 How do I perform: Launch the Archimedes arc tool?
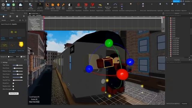115,6
